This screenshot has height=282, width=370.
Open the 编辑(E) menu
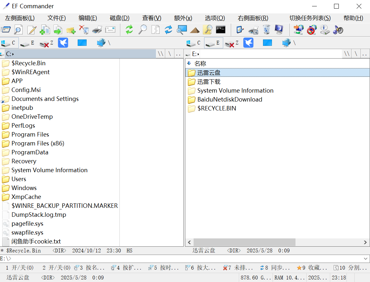tap(88, 18)
